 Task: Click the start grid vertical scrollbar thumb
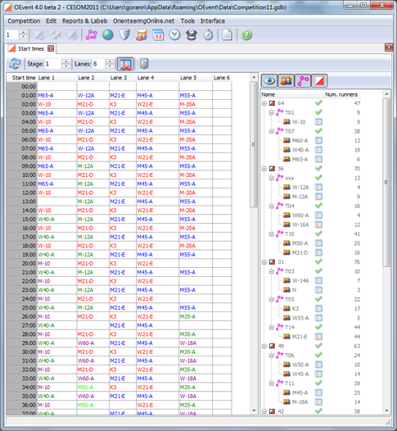coord(254,144)
